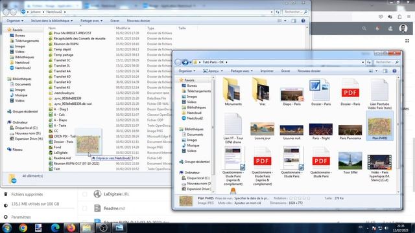
Task: Click Organiser in the Nextcloud2 window
Action: (15, 21)
